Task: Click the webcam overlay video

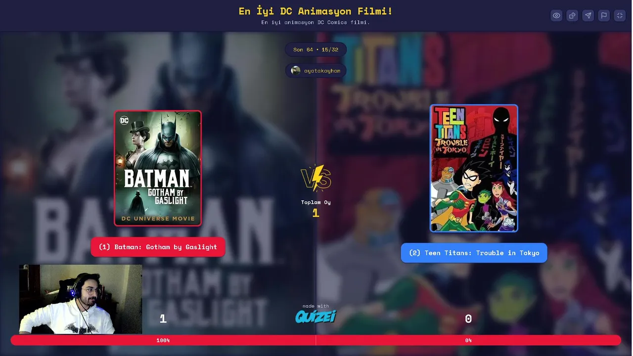Action: (x=81, y=299)
